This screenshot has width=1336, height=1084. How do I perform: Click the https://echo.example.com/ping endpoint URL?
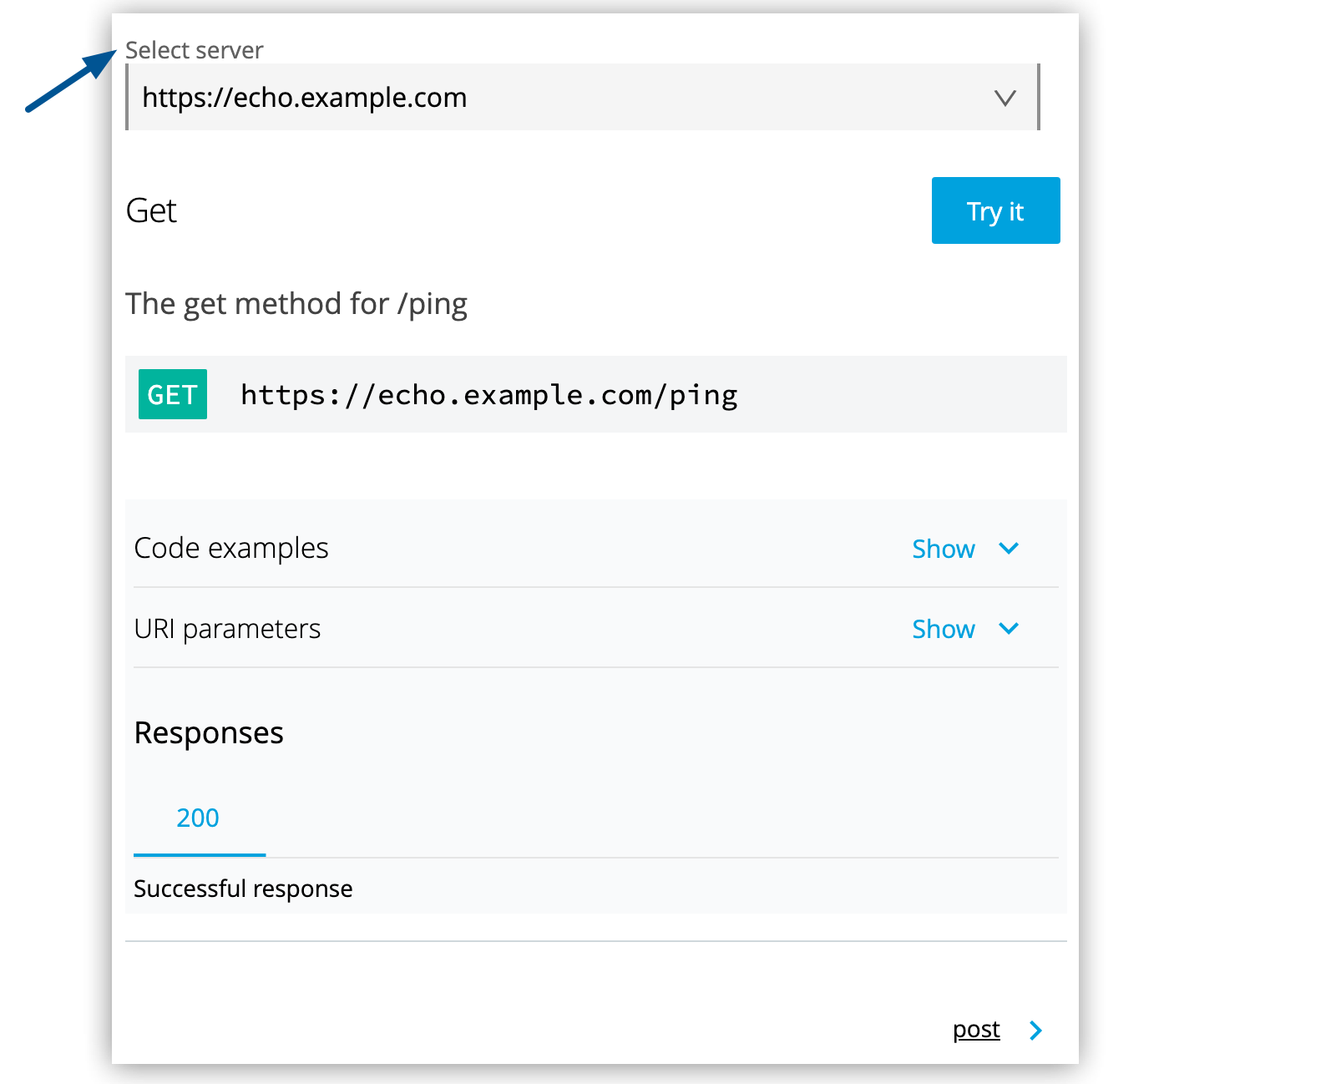point(488,394)
